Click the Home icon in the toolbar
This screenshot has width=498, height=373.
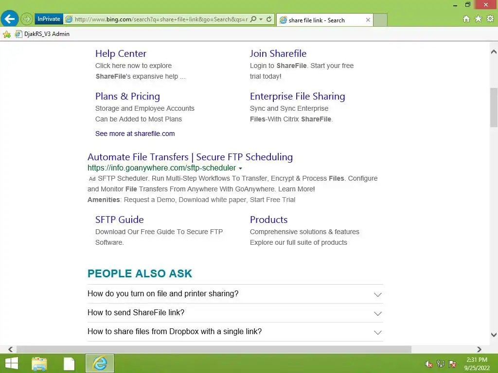click(466, 19)
